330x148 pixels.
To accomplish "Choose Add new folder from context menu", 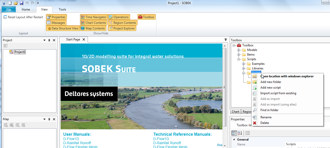I will [287, 82].
